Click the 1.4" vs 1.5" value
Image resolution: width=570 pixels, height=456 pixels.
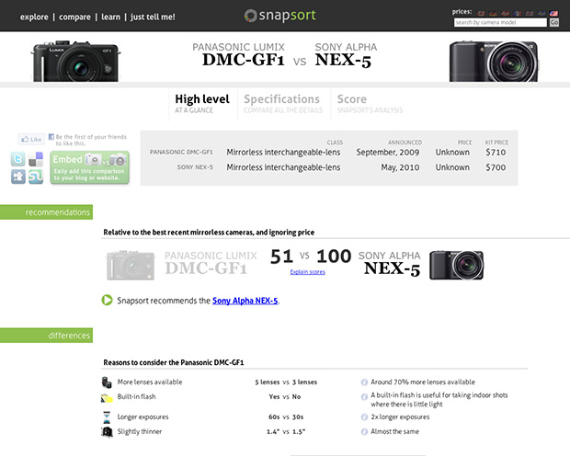tap(286, 431)
